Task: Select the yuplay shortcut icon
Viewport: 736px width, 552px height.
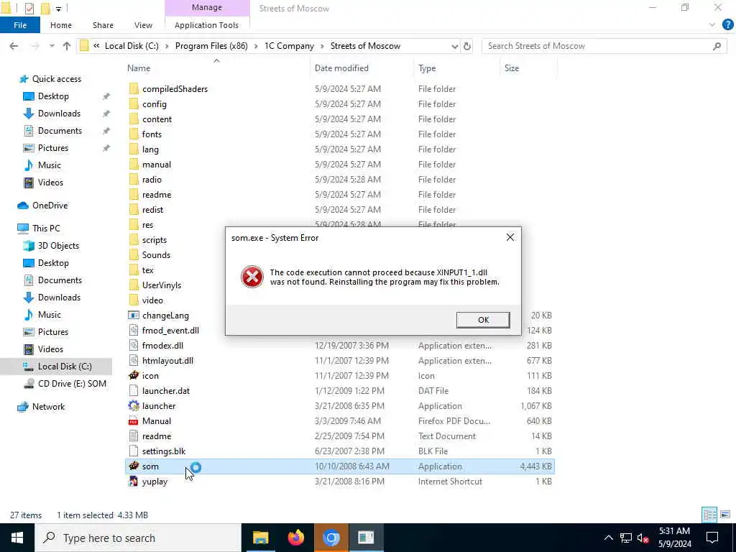Action: click(134, 481)
